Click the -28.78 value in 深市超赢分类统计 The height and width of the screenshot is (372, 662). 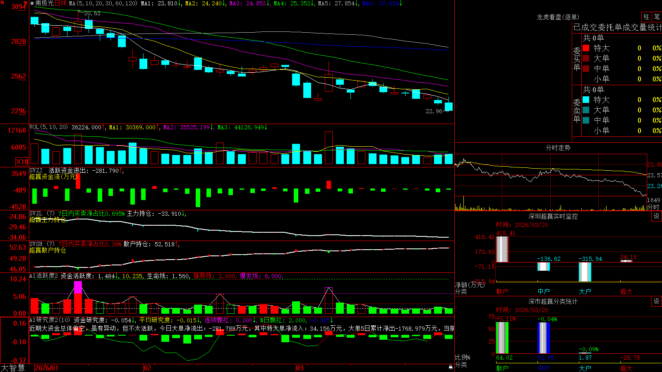(x=630, y=358)
